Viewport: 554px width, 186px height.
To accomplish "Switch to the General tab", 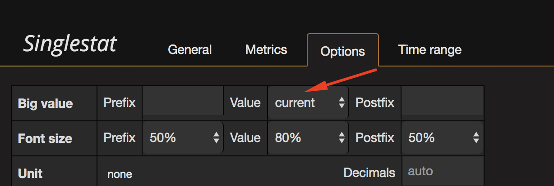I will click(189, 49).
